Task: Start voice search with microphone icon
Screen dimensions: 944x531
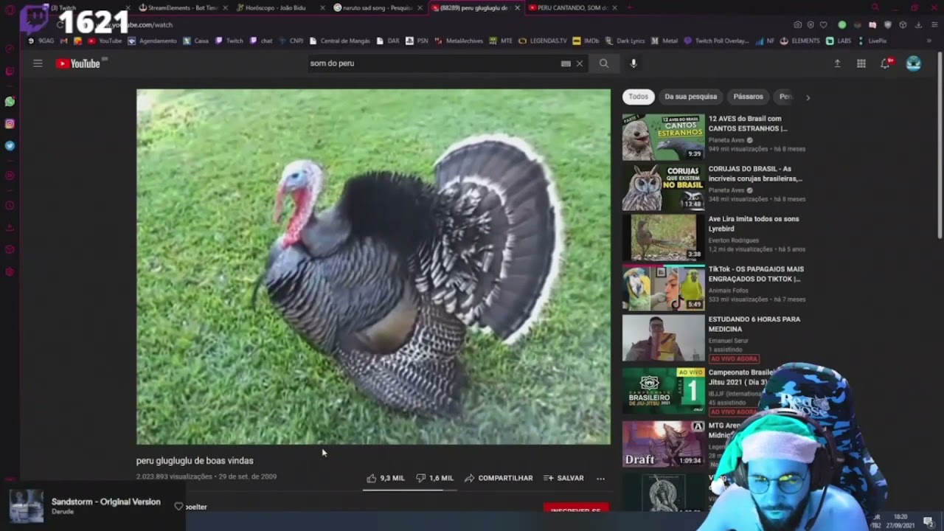Action: coord(634,63)
